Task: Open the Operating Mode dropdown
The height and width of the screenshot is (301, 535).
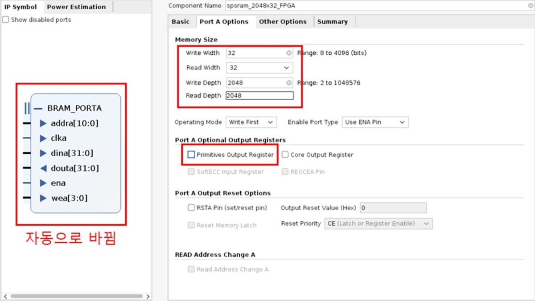Action: point(251,122)
